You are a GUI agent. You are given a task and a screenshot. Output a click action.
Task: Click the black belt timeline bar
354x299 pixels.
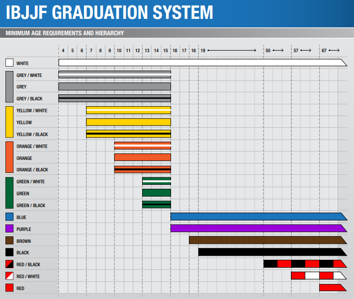point(273,252)
